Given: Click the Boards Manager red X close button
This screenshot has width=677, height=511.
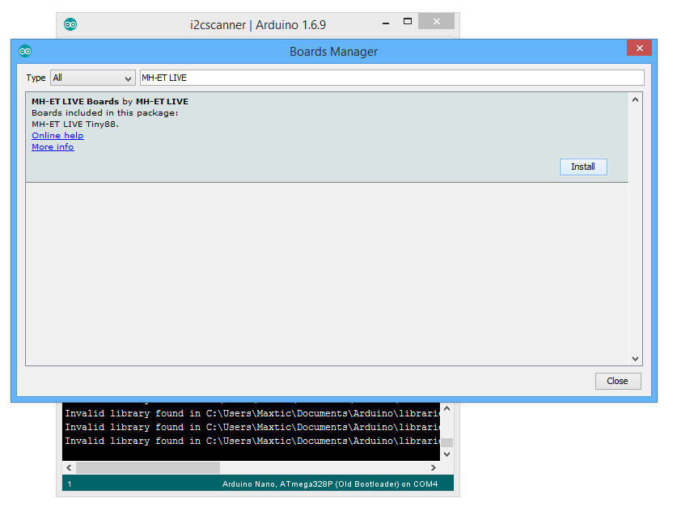Looking at the screenshot, I should pos(639,48).
